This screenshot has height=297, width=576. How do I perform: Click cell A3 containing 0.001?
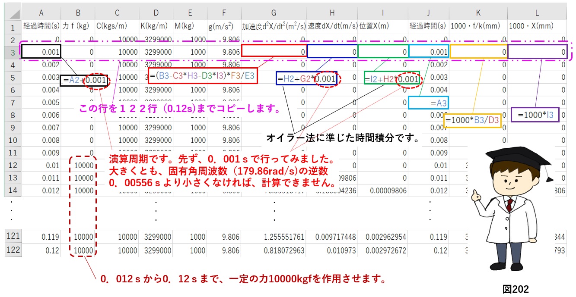(41, 52)
